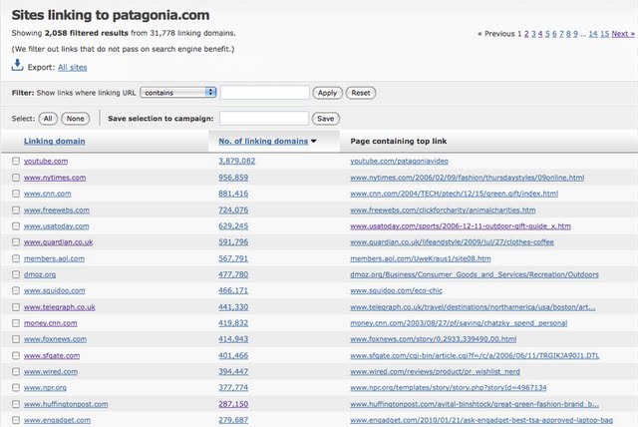Sort by No. of linking domains header
Image resolution: width=638 pixels, height=427 pixels.
263,141
